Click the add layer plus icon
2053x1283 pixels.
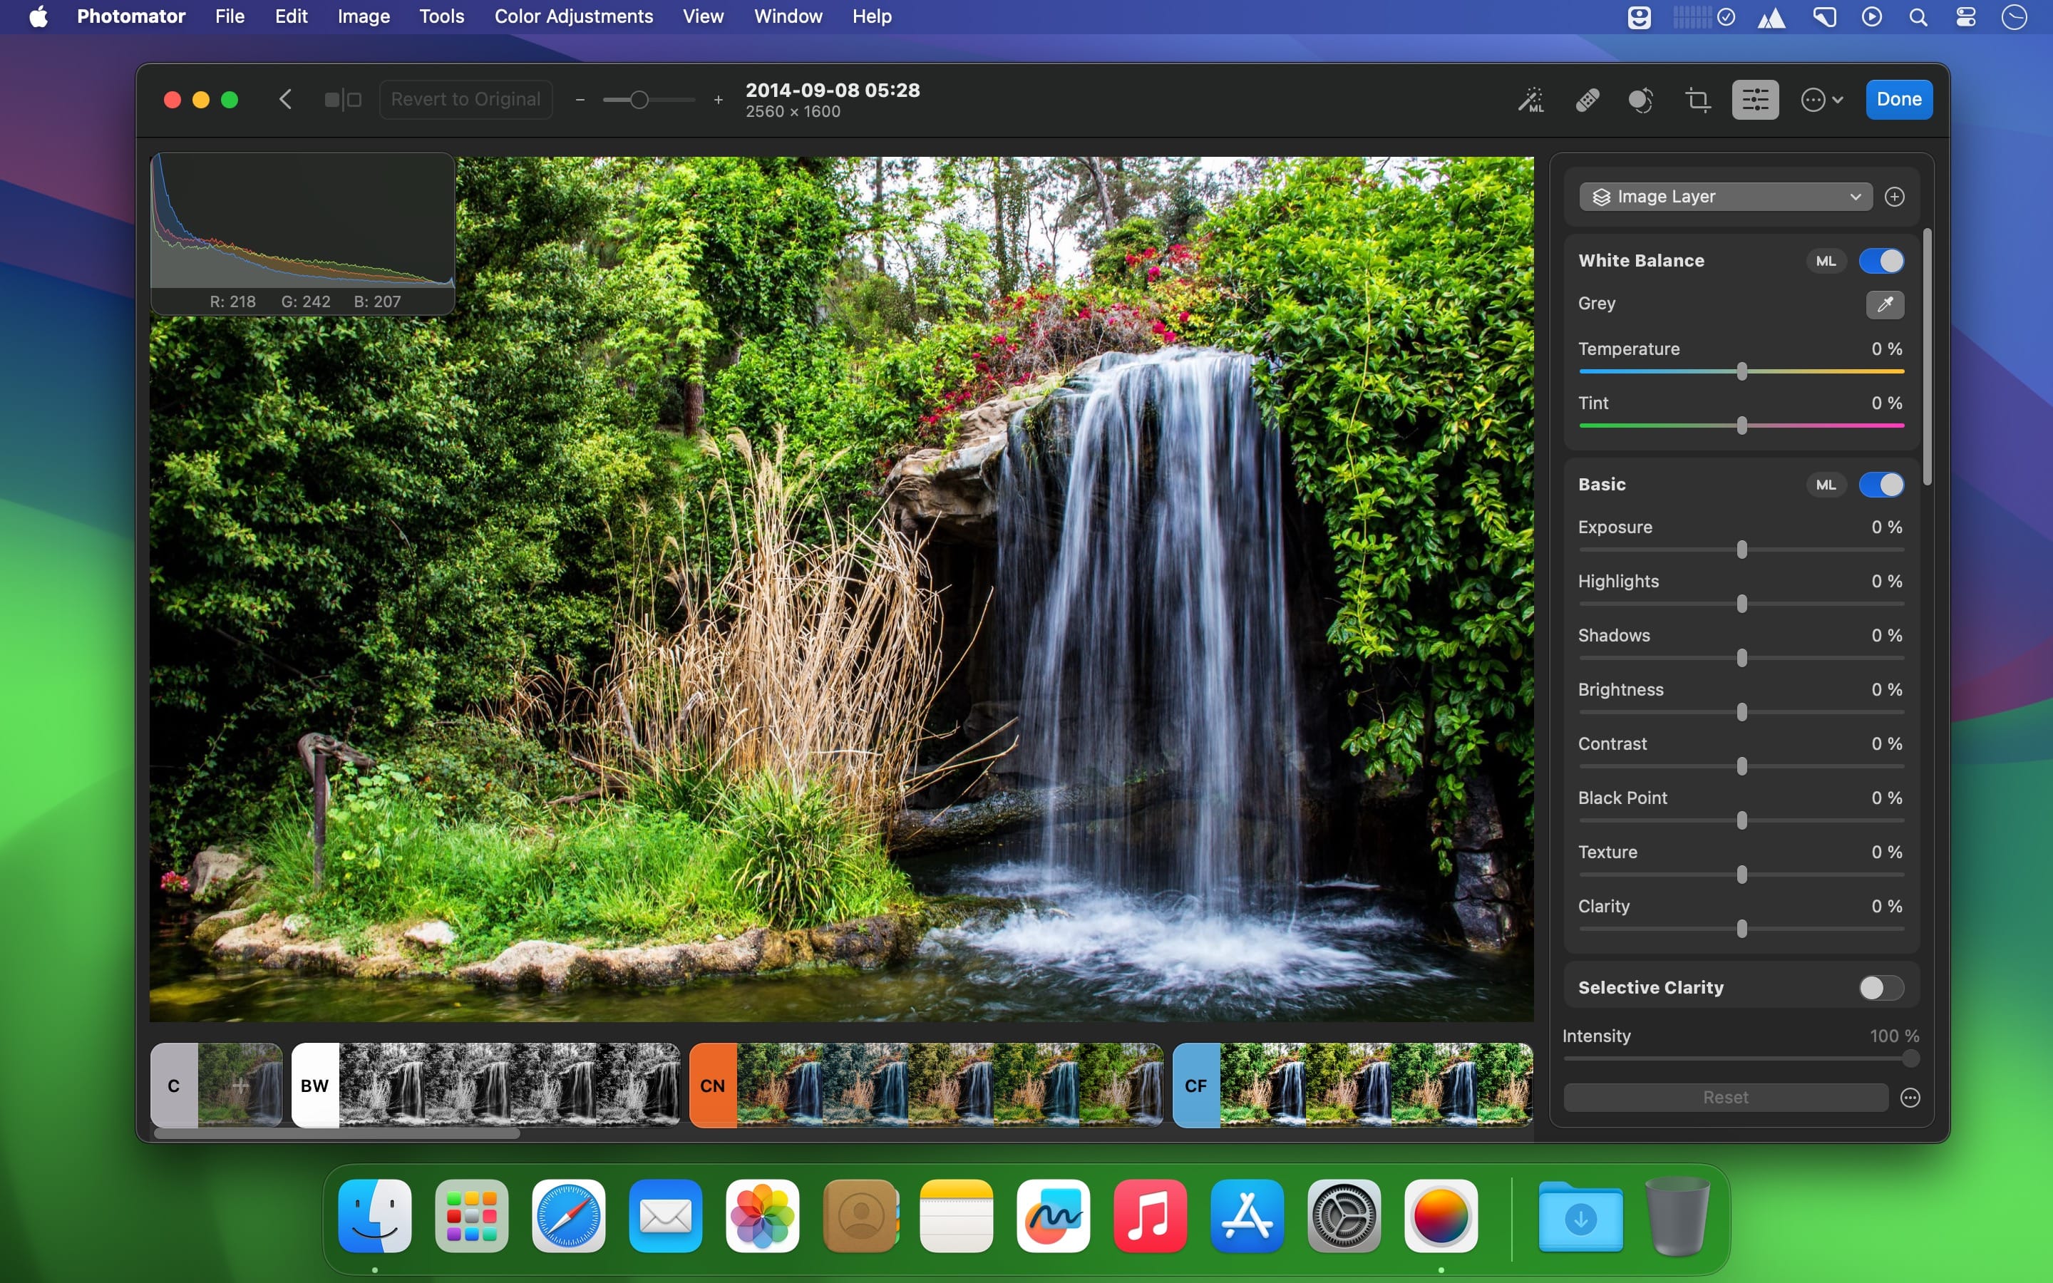1894,197
